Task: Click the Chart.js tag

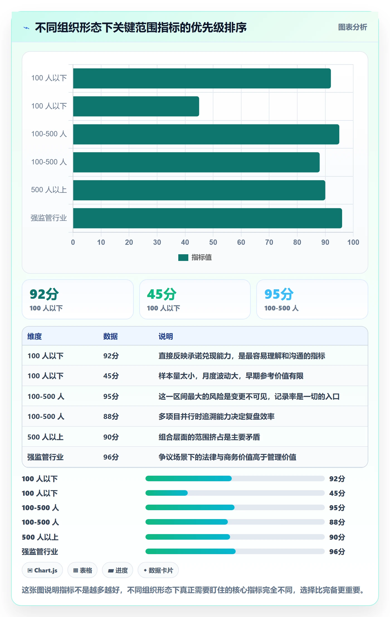Action: pyautogui.click(x=42, y=570)
